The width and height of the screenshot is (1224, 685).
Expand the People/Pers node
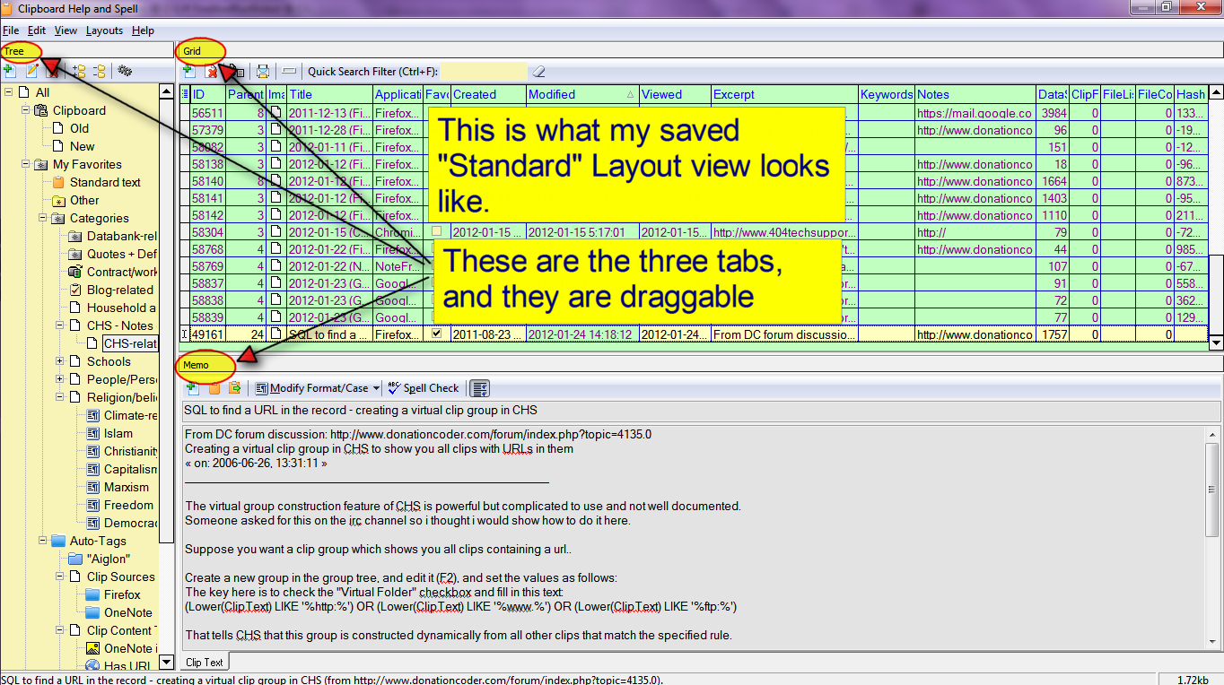pos(60,379)
